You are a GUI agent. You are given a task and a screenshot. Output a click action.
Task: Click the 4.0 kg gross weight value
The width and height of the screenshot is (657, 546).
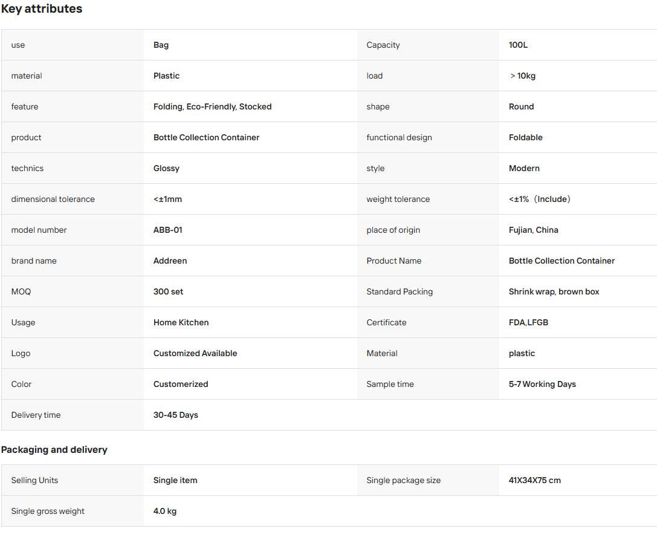tap(164, 511)
